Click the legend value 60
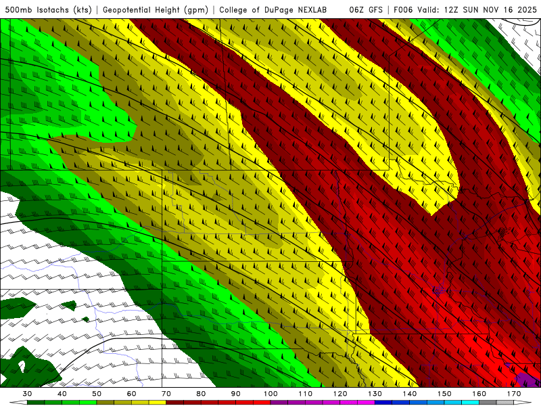The height and width of the screenshot is (406, 541). click(x=131, y=394)
